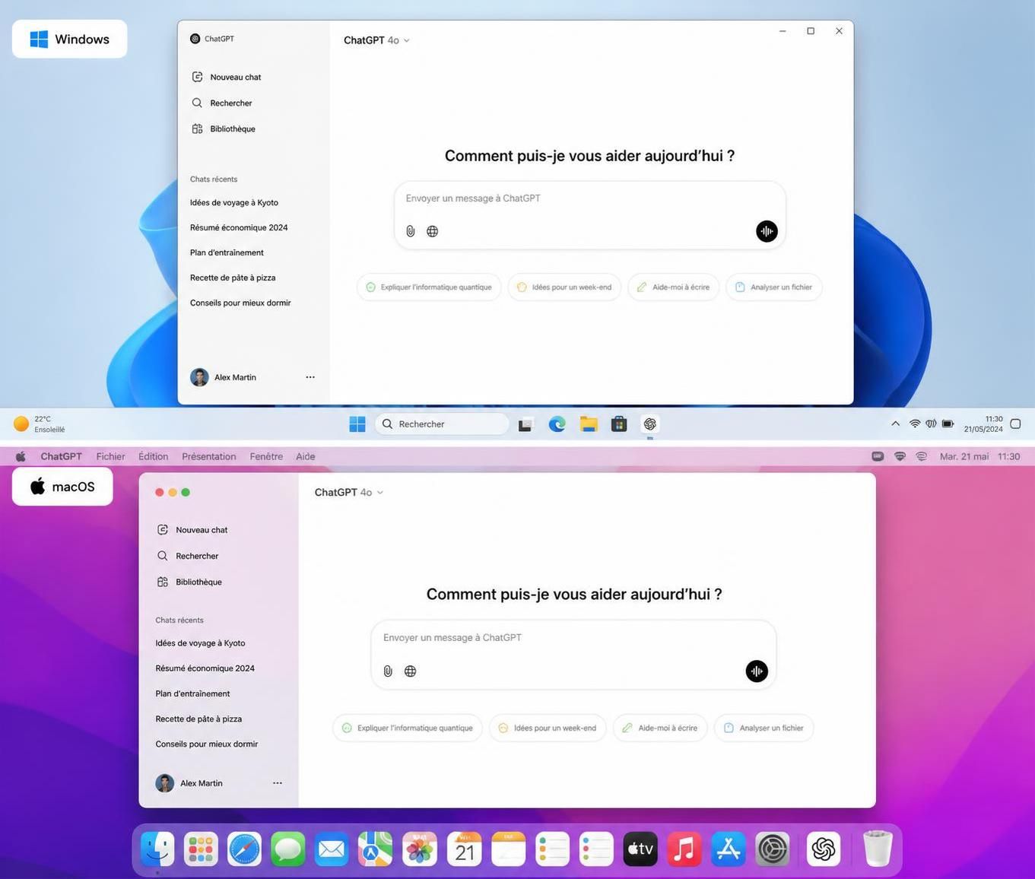
Task: Open 'Idées de voyage à Kyoto' chat, Windows window
Action: [234, 203]
